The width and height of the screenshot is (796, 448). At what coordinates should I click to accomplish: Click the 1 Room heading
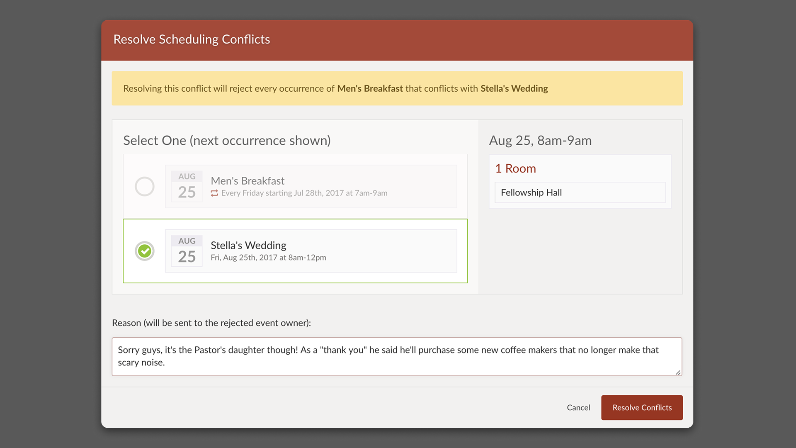click(x=515, y=168)
